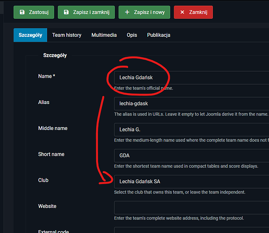Click the floppy disk icon on Zastosuj
This screenshot has height=233, width=269.
click(22, 12)
